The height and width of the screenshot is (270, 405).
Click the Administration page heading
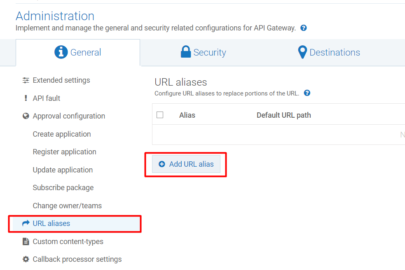tap(55, 16)
